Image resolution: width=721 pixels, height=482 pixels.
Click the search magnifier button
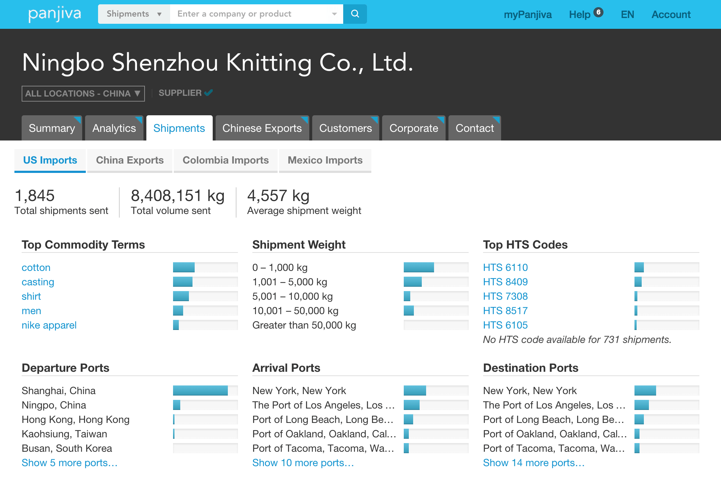pos(355,14)
